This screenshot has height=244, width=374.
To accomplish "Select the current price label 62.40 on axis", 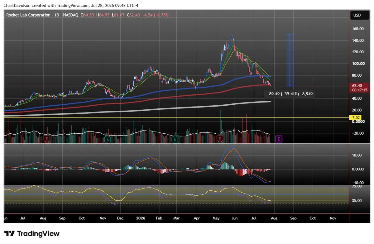I will coord(357,85).
